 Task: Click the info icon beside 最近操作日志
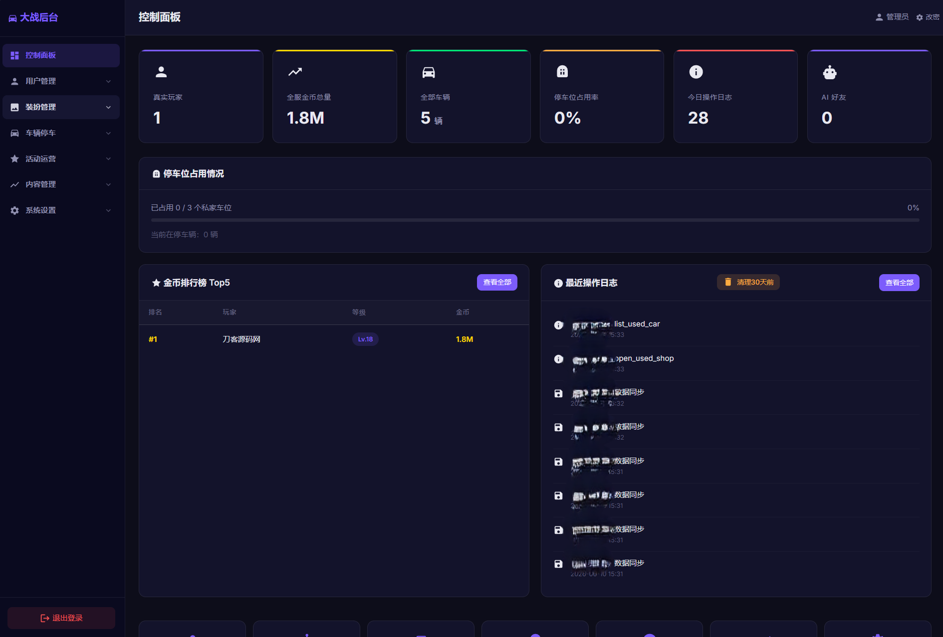558,283
